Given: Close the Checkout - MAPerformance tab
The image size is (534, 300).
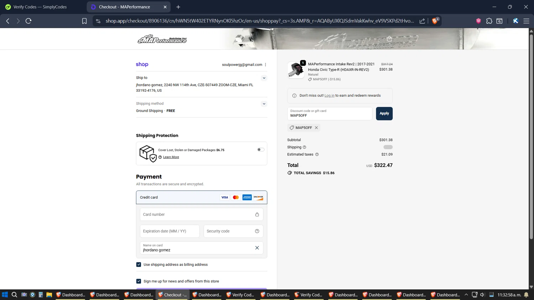Looking at the screenshot, I should (165, 7).
